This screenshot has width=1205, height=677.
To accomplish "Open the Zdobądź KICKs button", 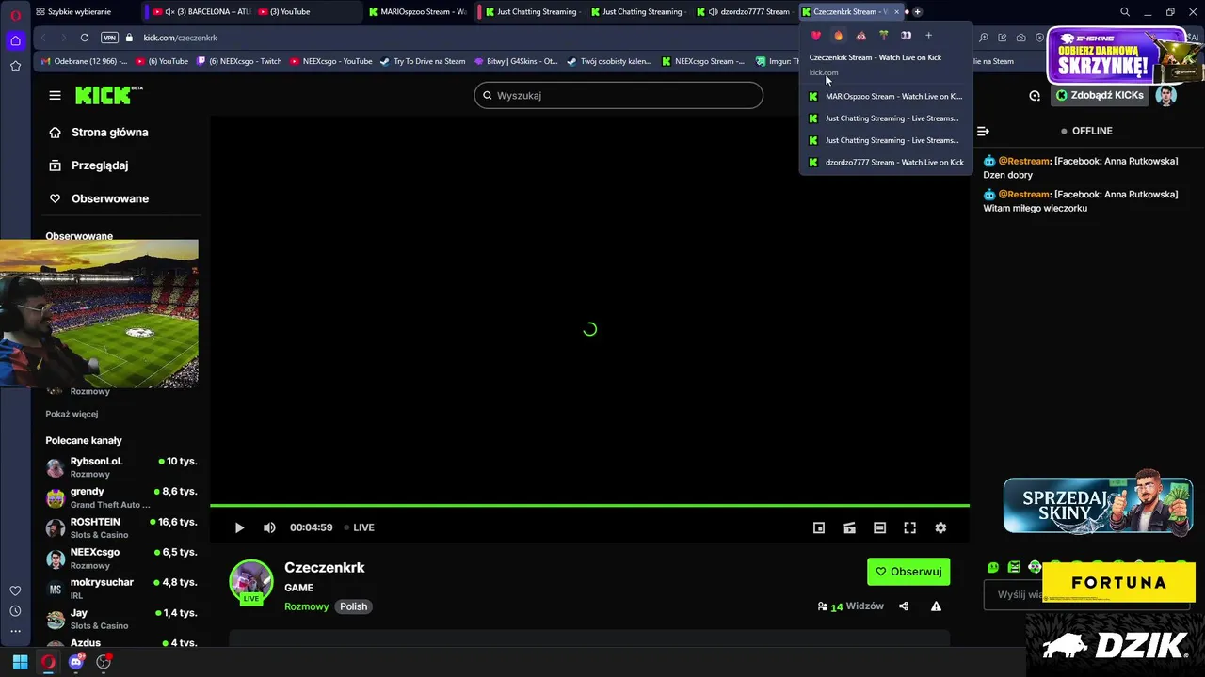I will [1100, 95].
